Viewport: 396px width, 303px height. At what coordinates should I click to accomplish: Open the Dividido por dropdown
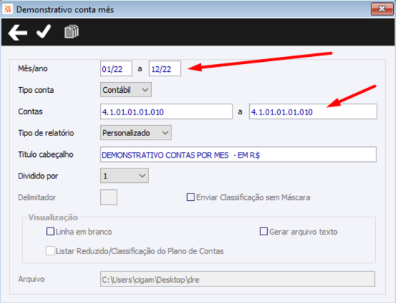125,176
